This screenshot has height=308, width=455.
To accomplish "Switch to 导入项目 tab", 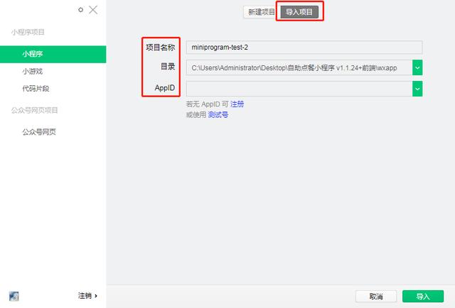I will pyautogui.click(x=299, y=12).
